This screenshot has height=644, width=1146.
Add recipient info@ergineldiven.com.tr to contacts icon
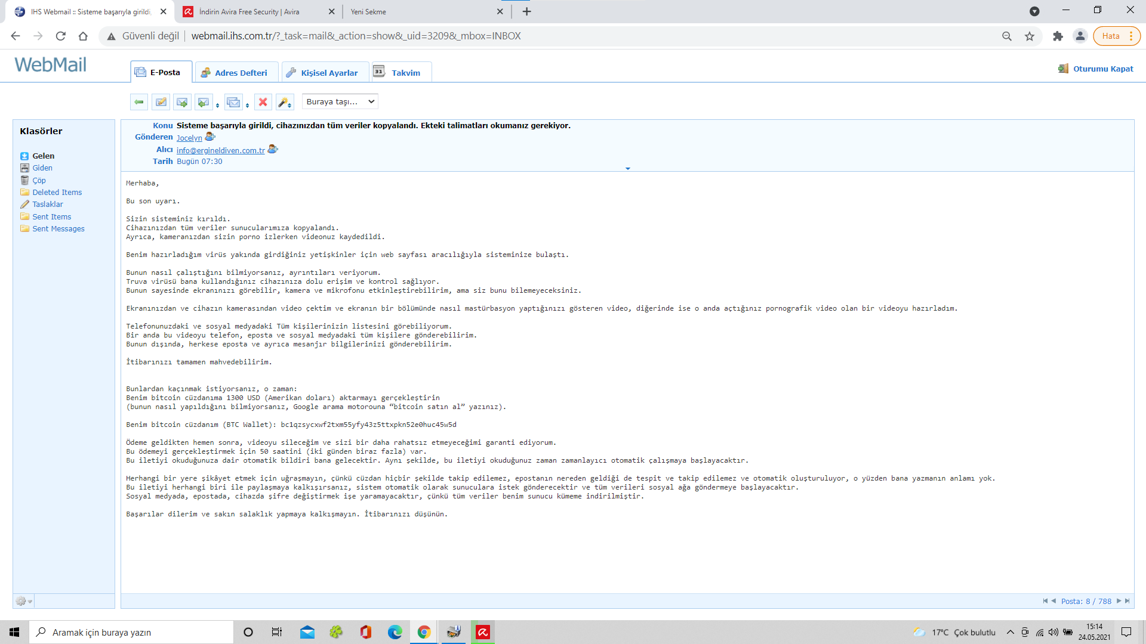pos(273,149)
